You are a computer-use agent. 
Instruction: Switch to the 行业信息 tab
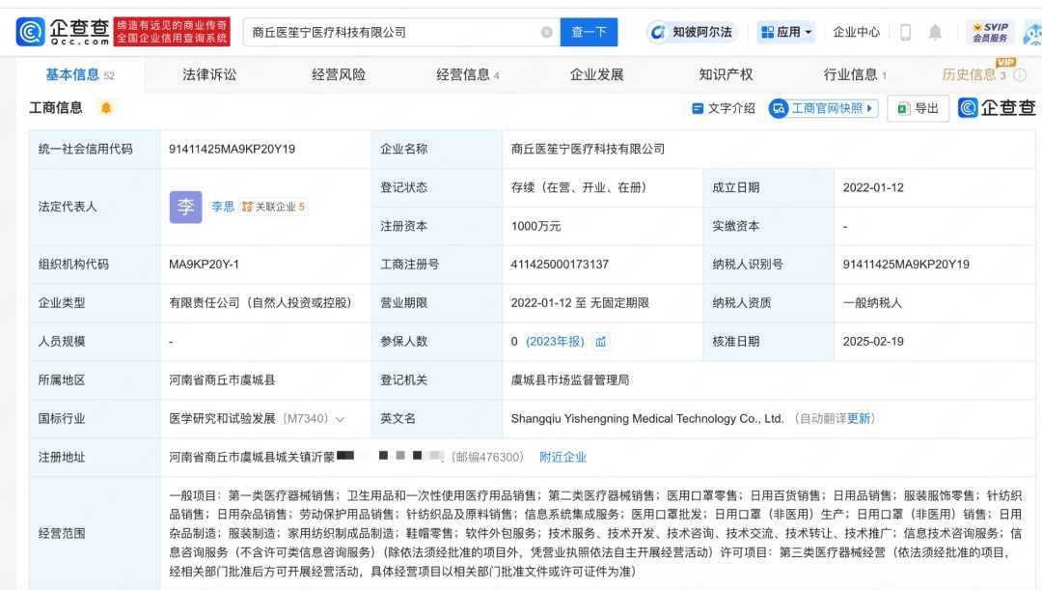coord(855,74)
